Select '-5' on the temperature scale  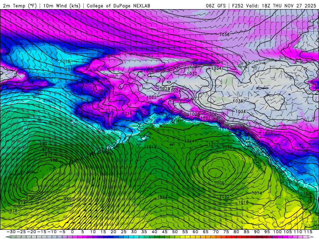pyautogui.click(x=62, y=232)
